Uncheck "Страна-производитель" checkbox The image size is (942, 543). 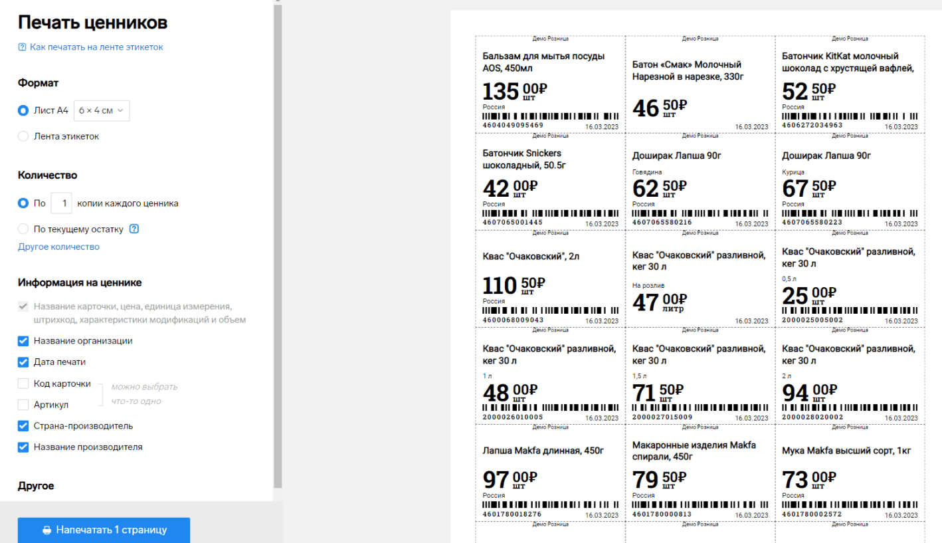click(x=23, y=426)
